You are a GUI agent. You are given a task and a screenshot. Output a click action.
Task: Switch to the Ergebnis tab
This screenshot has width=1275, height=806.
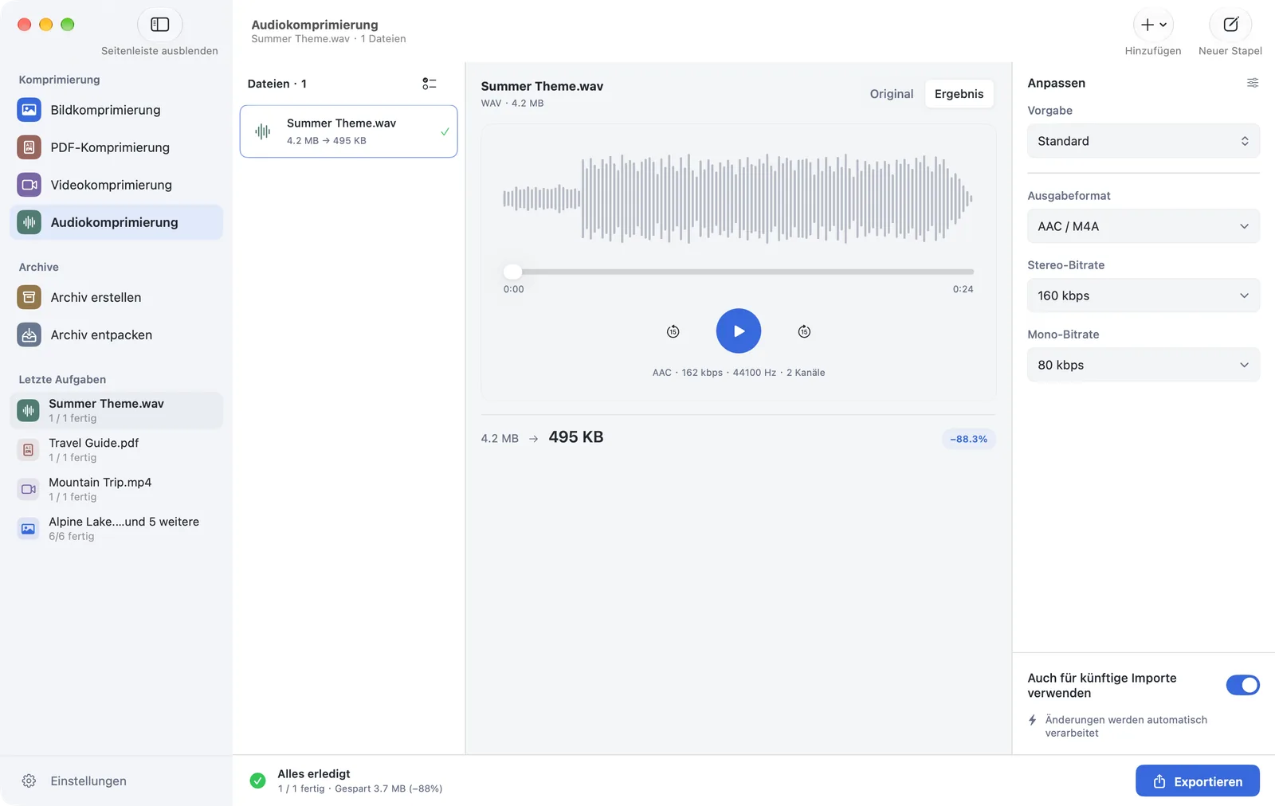(x=959, y=94)
